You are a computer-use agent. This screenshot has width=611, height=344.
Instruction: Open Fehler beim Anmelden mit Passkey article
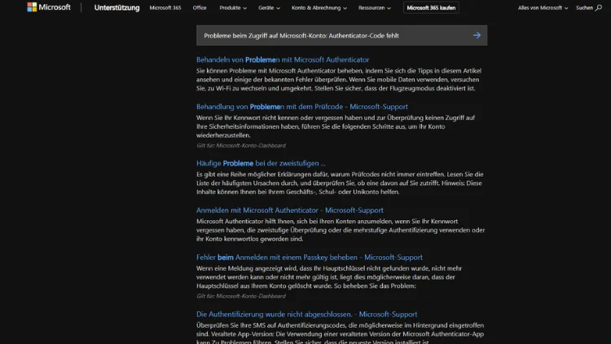click(309, 257)
